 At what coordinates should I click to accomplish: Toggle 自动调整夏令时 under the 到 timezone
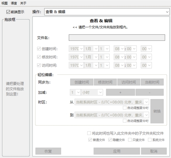click(x=125, y=121)
